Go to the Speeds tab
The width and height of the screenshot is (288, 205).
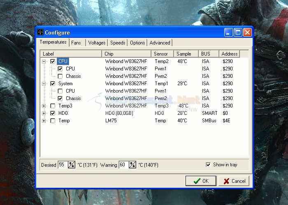118,43
